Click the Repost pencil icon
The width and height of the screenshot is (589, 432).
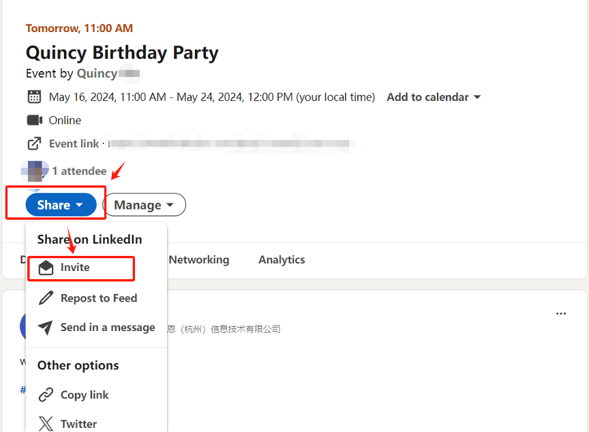point(46,298)
